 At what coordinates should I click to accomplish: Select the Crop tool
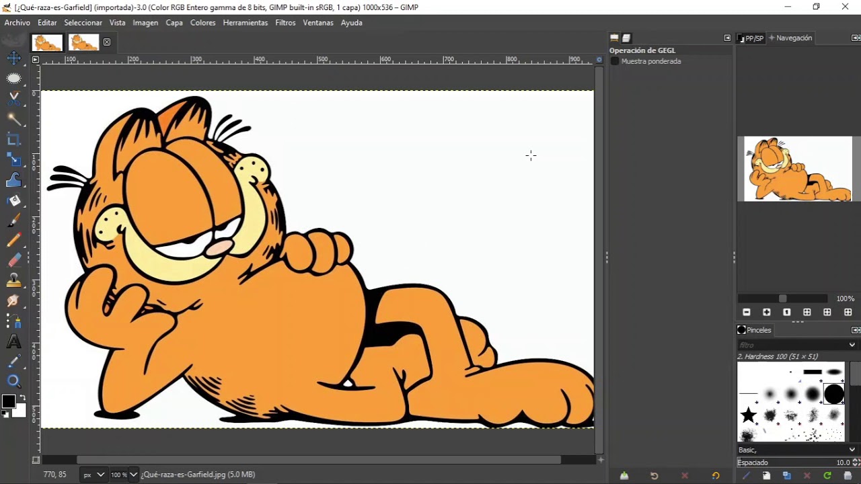(x=13, y=139)
